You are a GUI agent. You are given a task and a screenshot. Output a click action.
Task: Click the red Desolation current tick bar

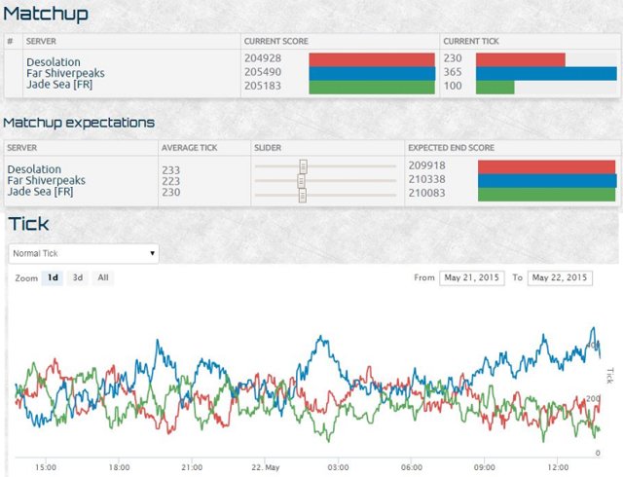[x=520, y=59]
